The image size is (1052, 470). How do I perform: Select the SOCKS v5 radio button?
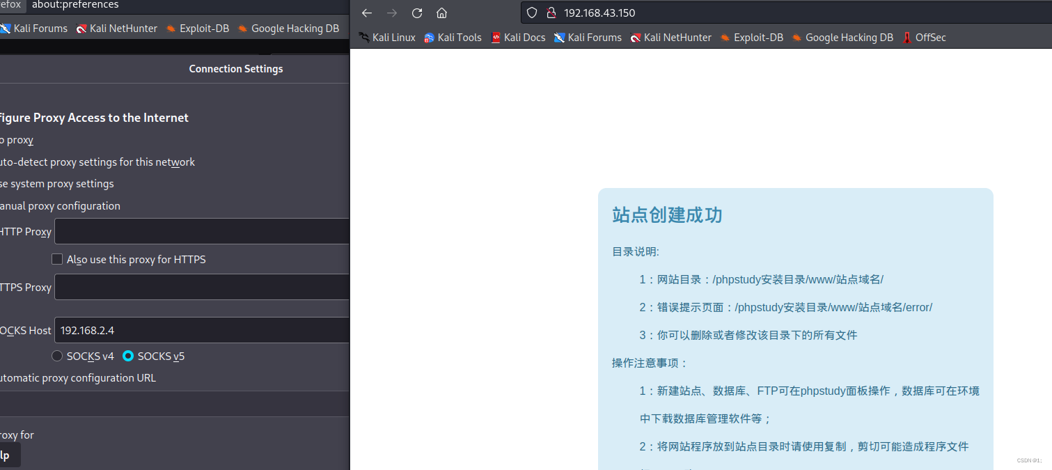pos(128,356)
